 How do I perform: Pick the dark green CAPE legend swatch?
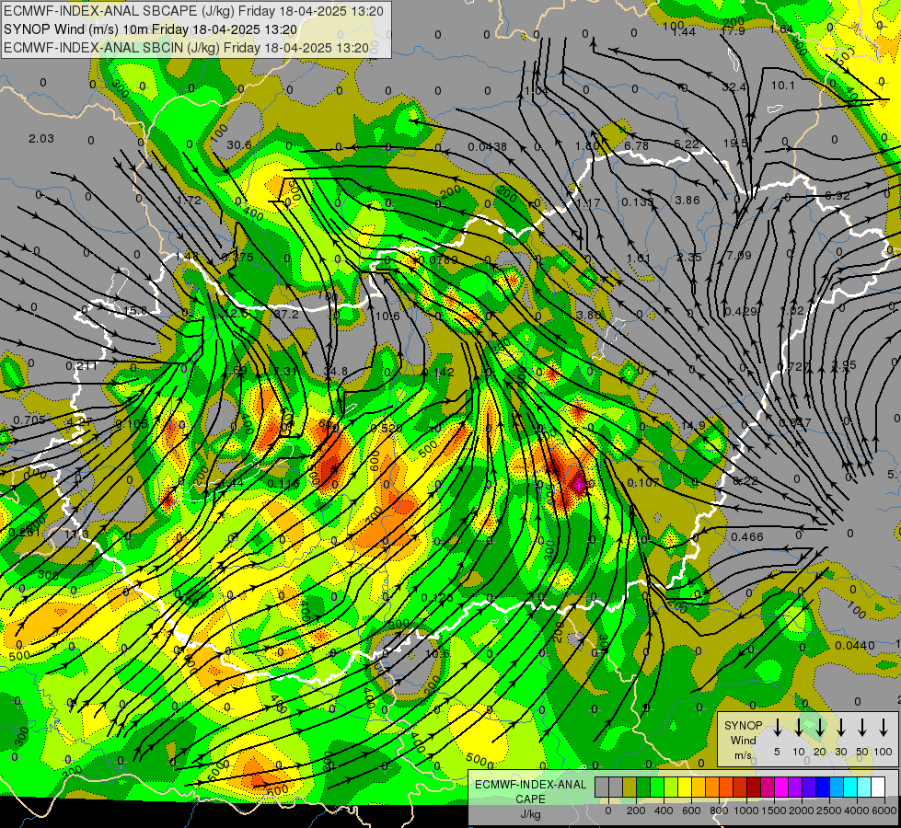click(643, 788)
